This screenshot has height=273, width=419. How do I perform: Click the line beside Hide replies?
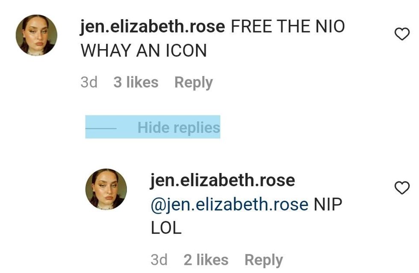pyautogui.click(x=101, y=129)
